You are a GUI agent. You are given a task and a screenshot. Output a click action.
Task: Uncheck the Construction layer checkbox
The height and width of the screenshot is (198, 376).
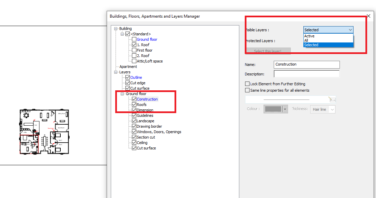pyautogui.click(x=134, y=99)
